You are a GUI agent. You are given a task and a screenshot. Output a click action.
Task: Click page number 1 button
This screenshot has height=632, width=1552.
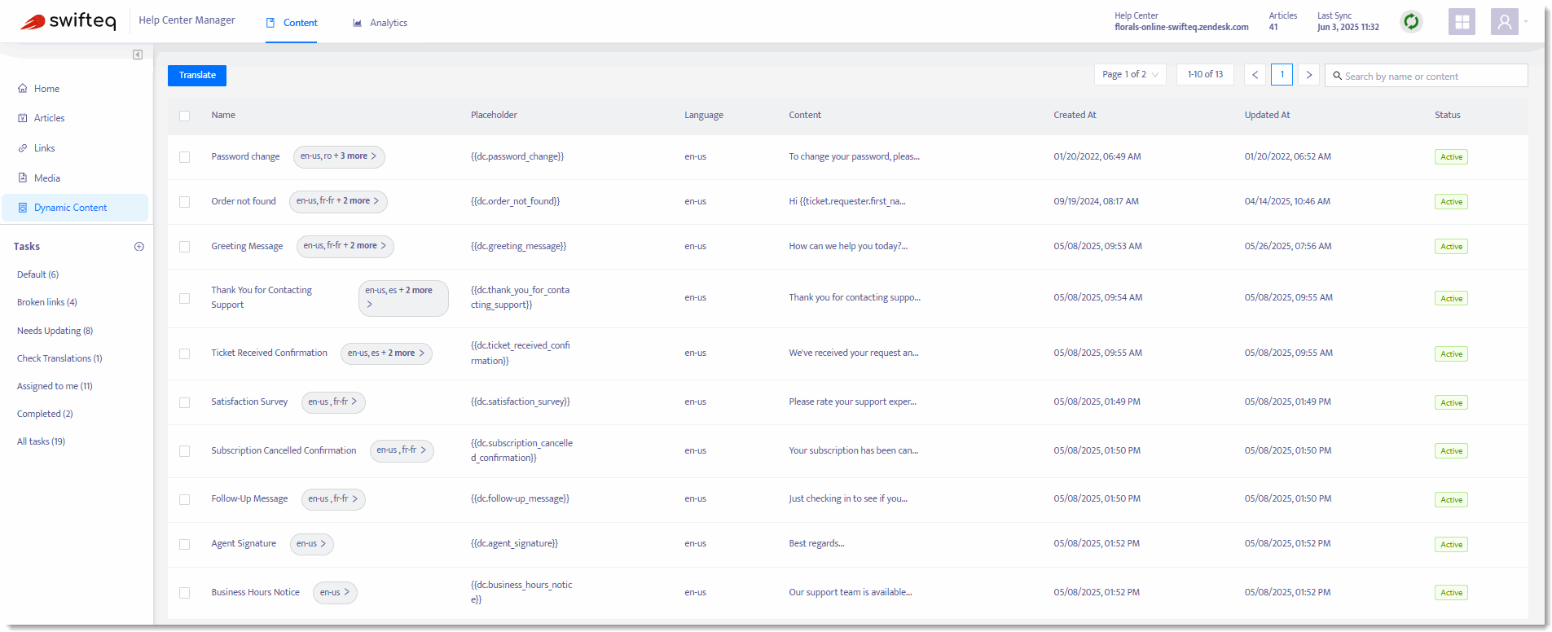click(1282, 75)
